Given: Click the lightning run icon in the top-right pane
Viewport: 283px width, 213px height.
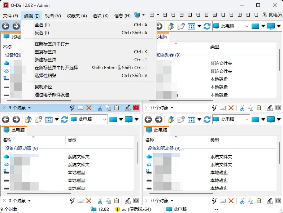Looking at the screenshot, I should 214,107.
